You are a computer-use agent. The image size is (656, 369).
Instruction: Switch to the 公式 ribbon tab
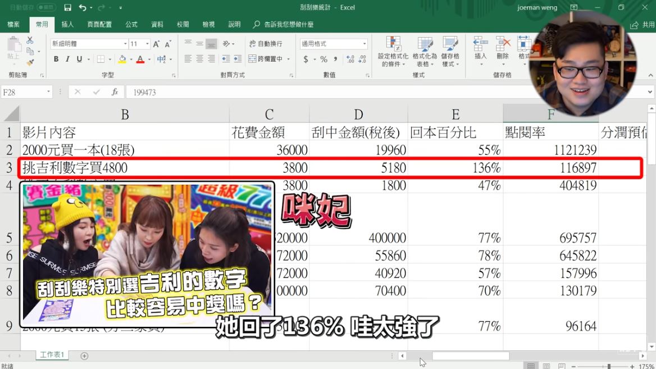click(x=131, y=25)
